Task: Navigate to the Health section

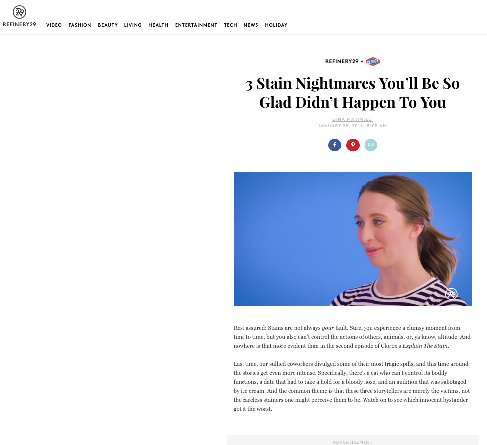Action: click(x=158, y=25)
